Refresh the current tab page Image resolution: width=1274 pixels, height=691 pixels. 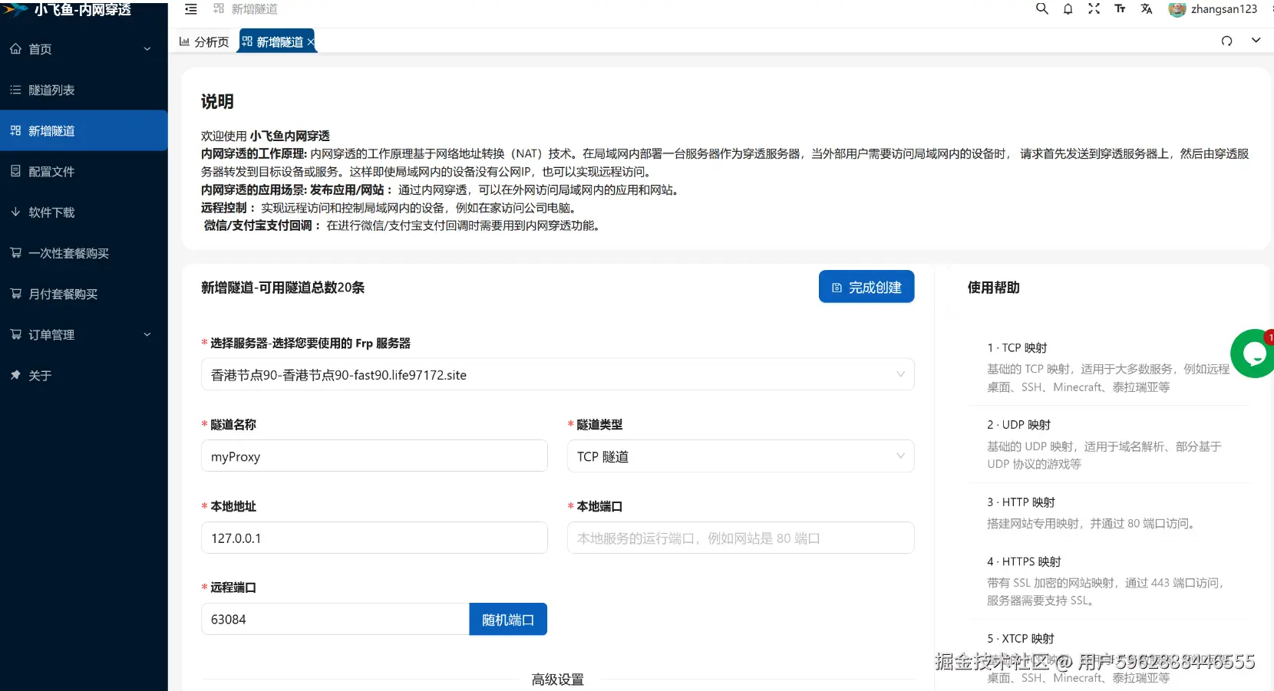(1226, 41)
